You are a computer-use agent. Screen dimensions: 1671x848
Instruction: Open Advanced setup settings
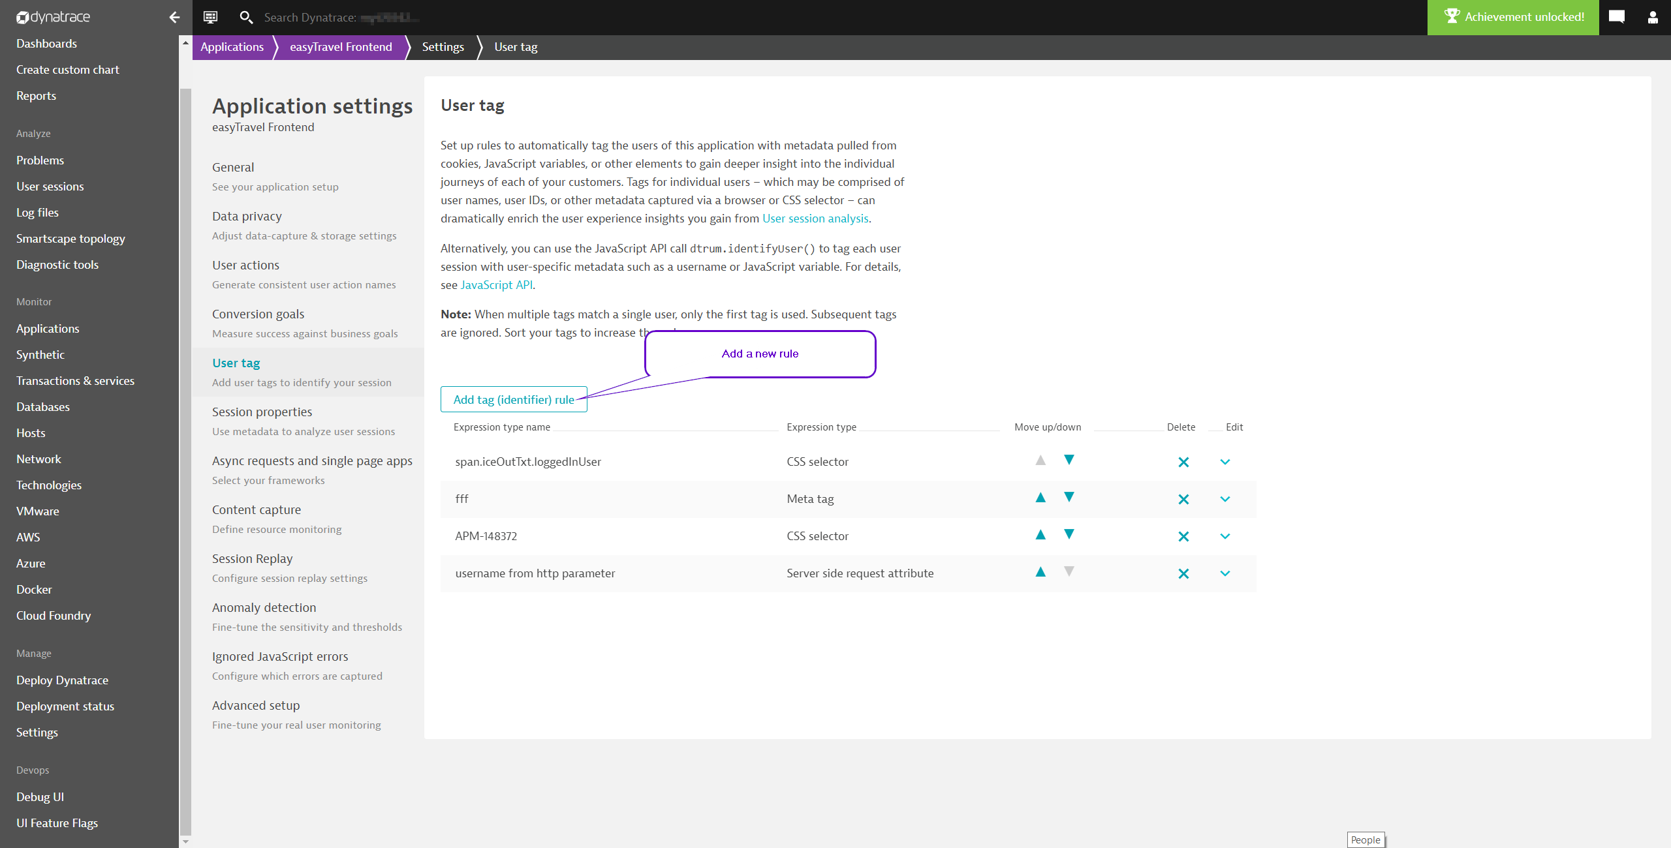point(308,715)
